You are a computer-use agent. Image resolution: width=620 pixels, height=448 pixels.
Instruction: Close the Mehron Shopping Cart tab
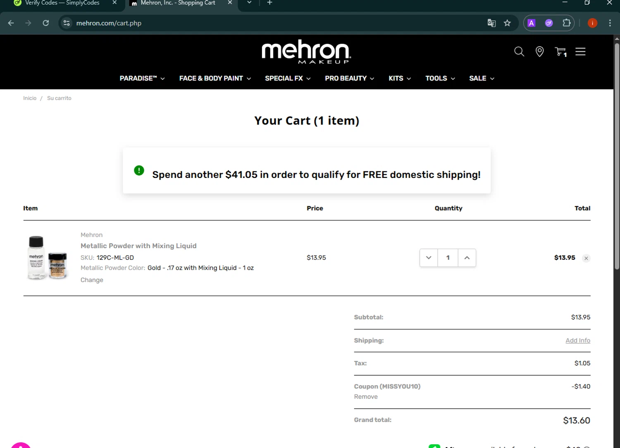[x=230, y=3]
